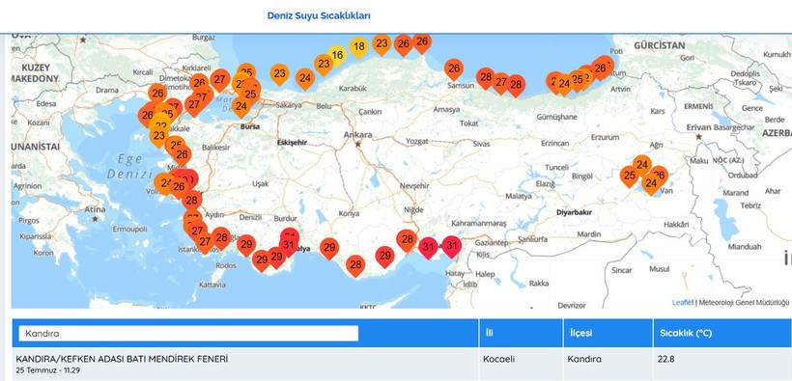Click the Deniz Suyu Sıcaklıkları title
The width and height of the screenshot is (792, 381).
[x=319, y=15]
